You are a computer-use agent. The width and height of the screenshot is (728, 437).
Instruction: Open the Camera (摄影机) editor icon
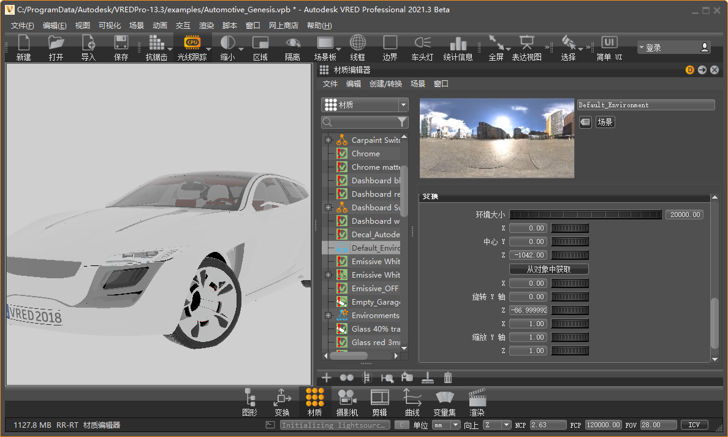(x=347, y=397)
